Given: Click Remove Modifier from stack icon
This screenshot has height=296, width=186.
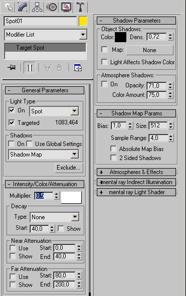Looking at the screenshot, I should (x=60, y=67).
